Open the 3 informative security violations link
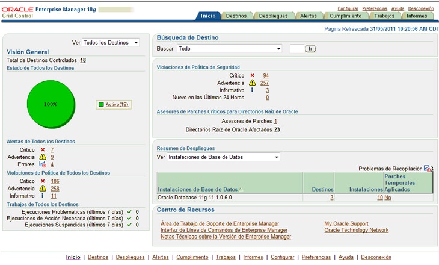Viewport: 439px width, 265px height. 268,90
